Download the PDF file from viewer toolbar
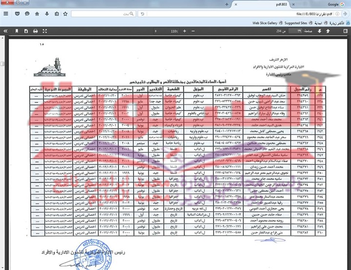The height and width of the screenshot is (270, 351). [x=25, y=31]
